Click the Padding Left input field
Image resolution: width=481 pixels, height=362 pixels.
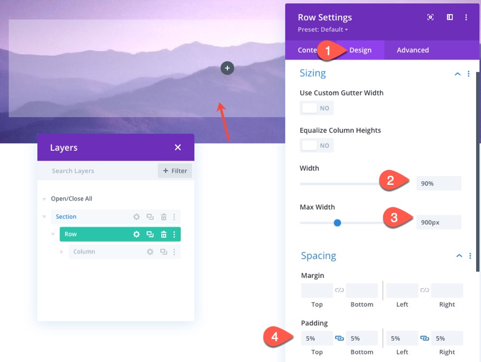(402, 338)
